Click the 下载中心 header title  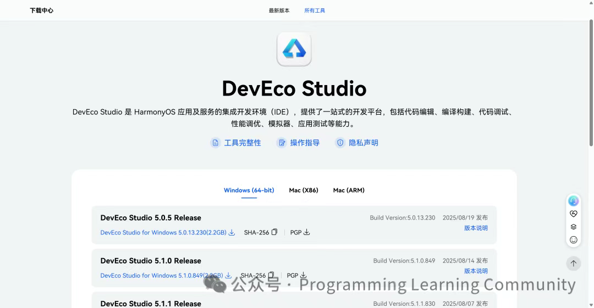[x=42, y=10]
